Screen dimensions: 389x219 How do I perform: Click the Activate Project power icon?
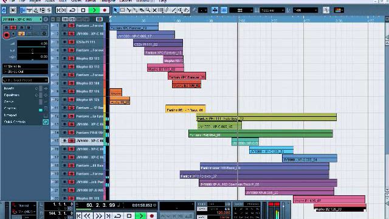click(x=4, y=10)
